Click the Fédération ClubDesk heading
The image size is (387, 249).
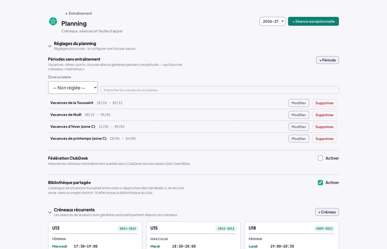(x=68, y=158)
